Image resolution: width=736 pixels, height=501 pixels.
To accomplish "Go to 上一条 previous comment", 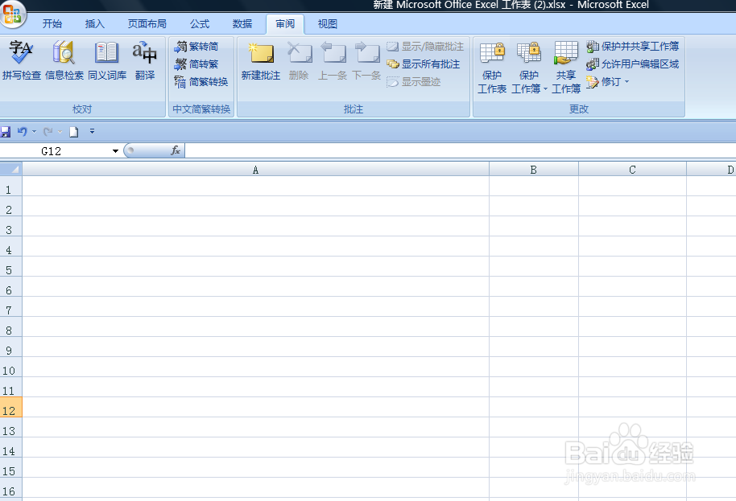I will tap(333, 61).
